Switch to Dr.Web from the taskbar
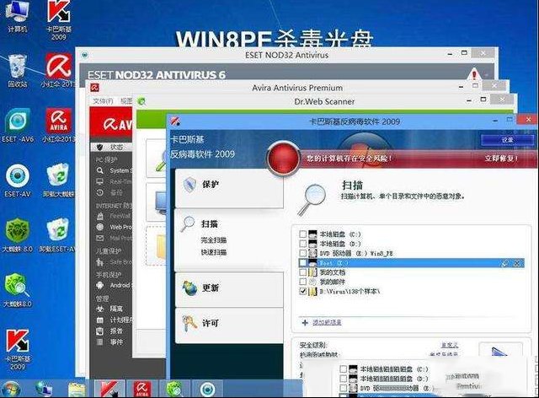Viewport: 539px width, 398px height. pyautogui.click(x=174, y=389)
